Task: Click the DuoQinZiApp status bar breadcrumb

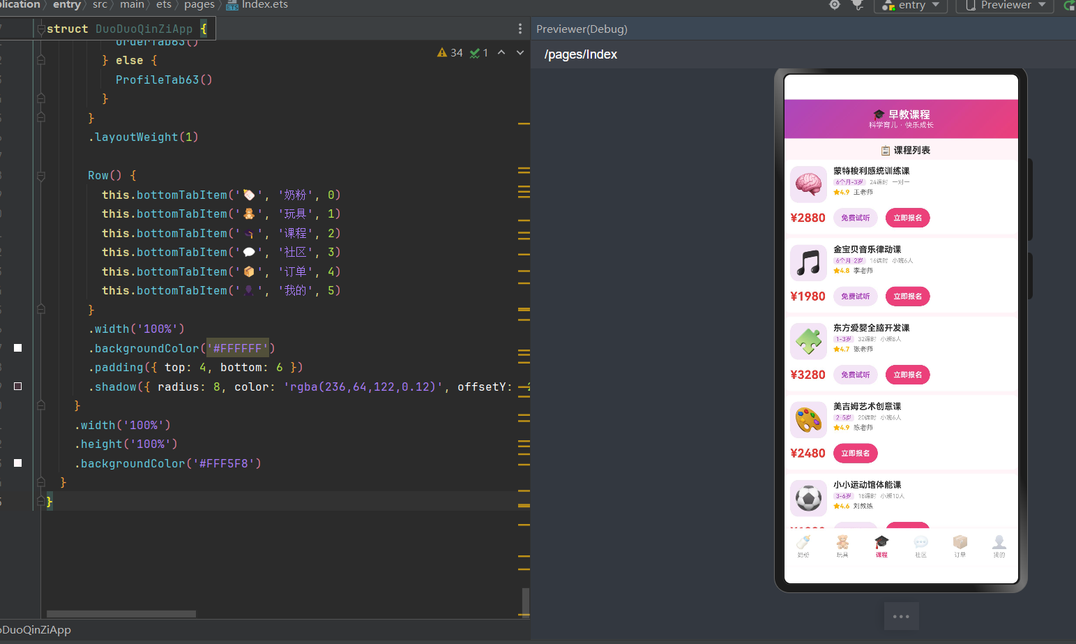Action: click(x=36, y=629)
